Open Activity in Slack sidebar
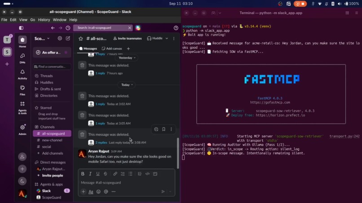The image size is (362, 203). (x=22, y=74)
